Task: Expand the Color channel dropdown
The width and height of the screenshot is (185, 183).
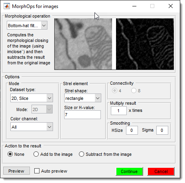Action: 31,127
